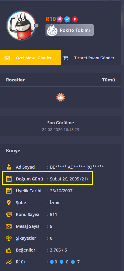Click the red shield badge icon
The image size is (124, 271).
pos(75,19)
